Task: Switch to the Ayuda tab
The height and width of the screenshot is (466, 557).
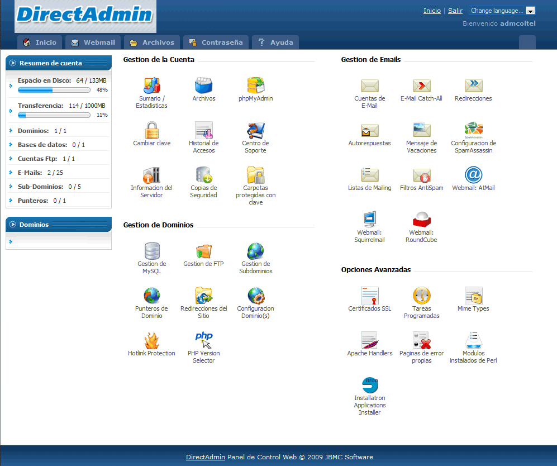Action: point(275,42)
